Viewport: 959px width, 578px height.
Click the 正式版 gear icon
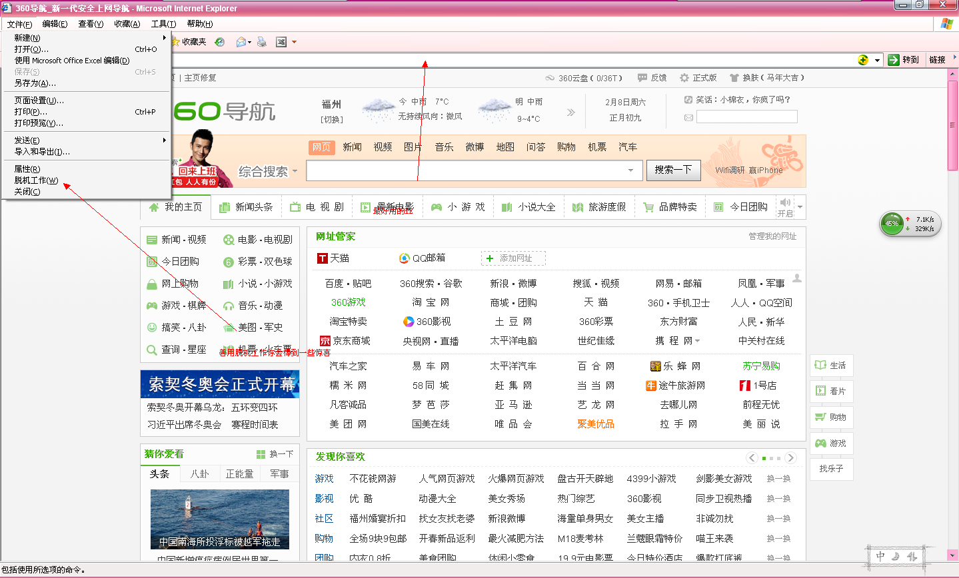point(684,78)
